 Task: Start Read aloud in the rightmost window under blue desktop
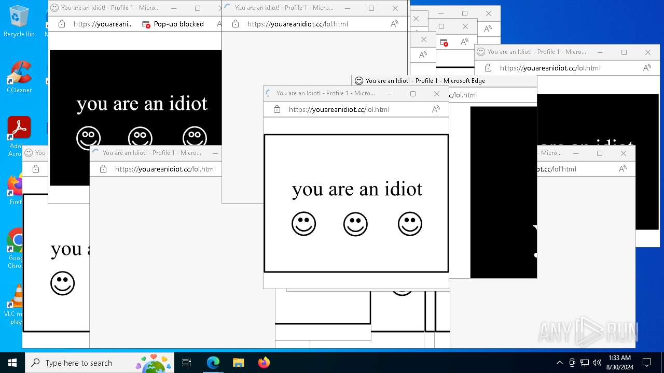tap(647, 68)
